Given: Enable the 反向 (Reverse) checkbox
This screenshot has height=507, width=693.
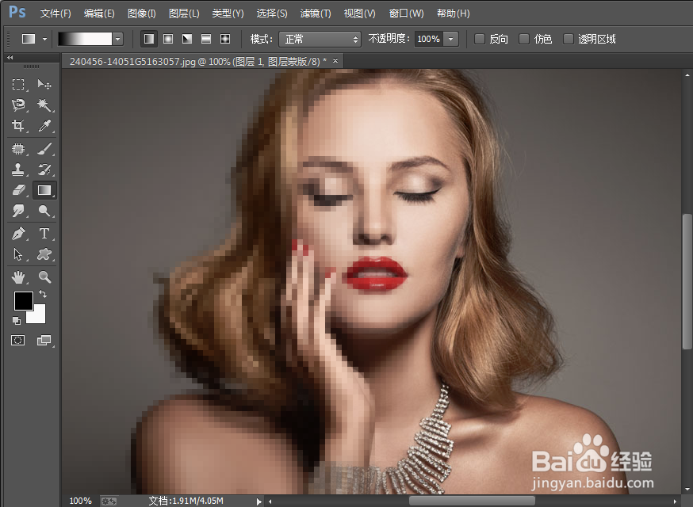Looking at the screenshot, I should [480, 39].
